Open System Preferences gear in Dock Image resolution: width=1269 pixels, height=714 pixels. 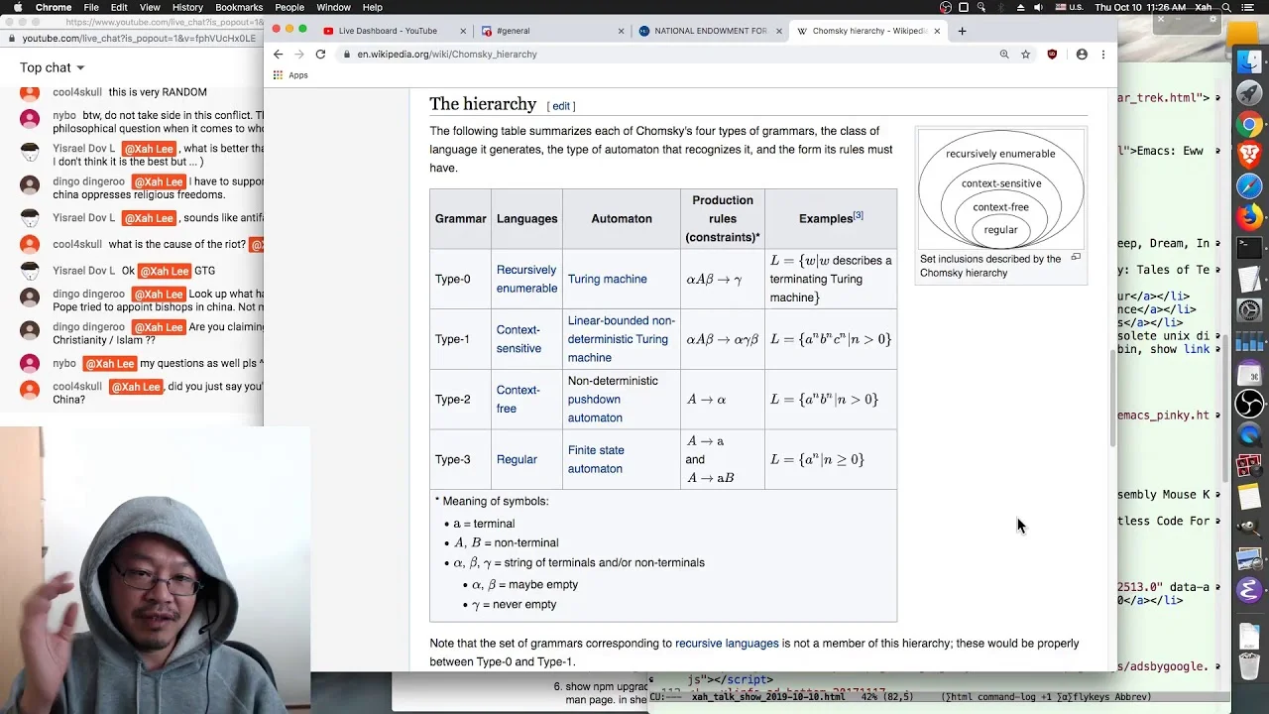(1249, 310)
